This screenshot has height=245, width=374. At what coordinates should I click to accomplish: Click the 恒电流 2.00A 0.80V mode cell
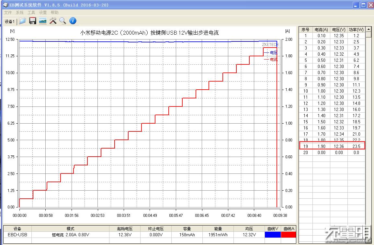[70, 235]
